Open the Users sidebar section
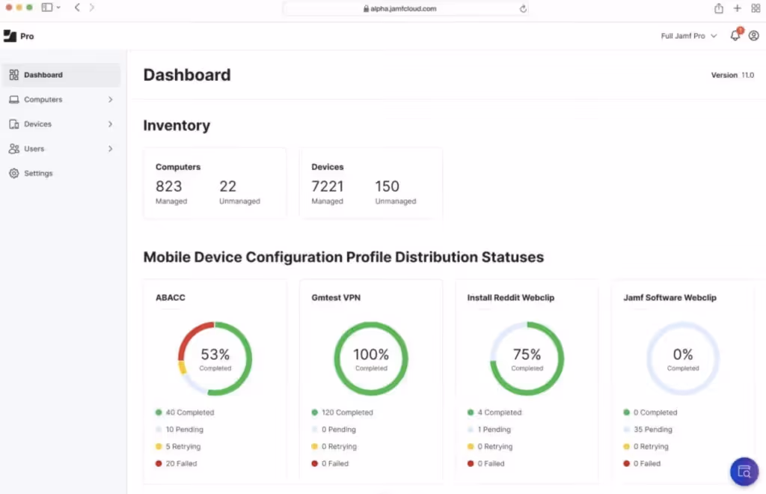Screen dimensions: 766x494 pos(61,148)
